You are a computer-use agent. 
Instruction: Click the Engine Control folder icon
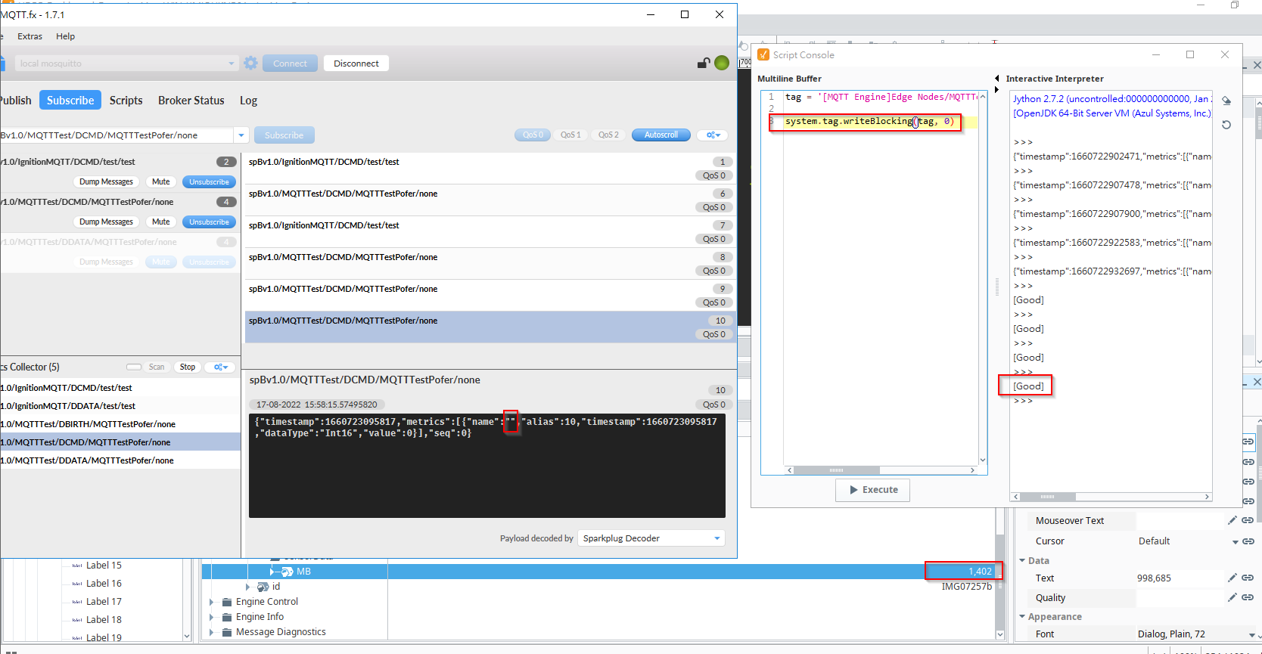227,602
